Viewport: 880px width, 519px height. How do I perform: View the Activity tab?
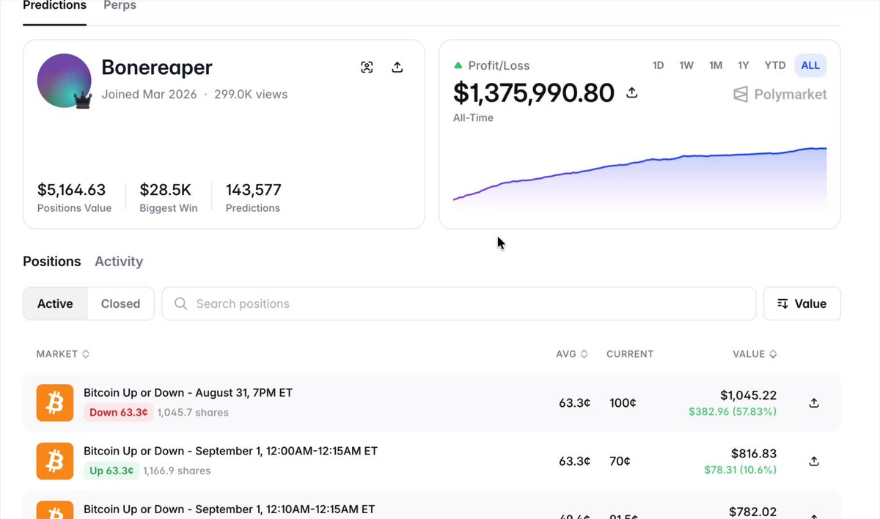tap(119, 262)
